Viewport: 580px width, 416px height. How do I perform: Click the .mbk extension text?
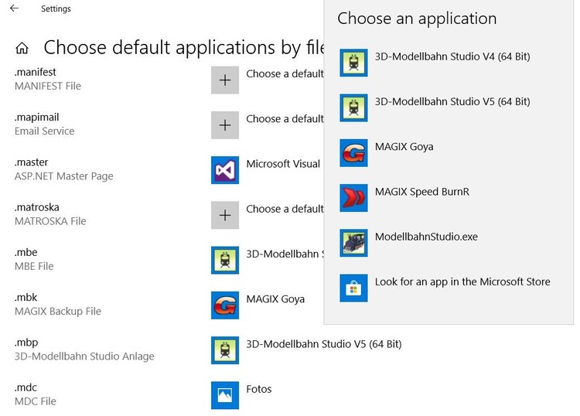click(x=26, y=297)
